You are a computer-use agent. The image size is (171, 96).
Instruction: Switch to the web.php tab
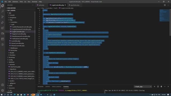click(x=42, y=5)
